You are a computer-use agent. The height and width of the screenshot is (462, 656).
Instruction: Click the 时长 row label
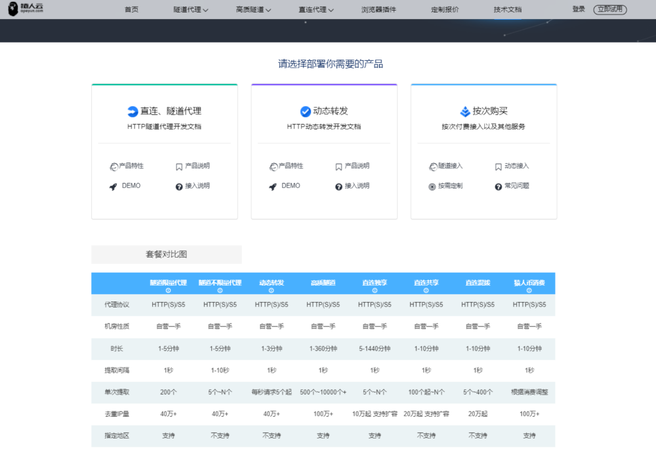(117, 348)
